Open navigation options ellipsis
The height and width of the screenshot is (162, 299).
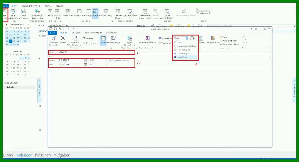75,155
